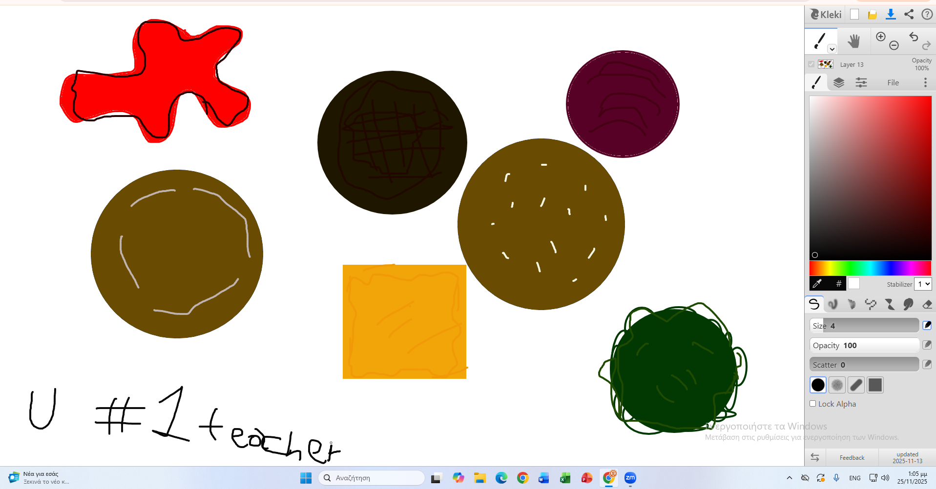Click the Zoom In magnifier icon
The height and width of the screenshot is (489, 936).
(x=881, y=37)
